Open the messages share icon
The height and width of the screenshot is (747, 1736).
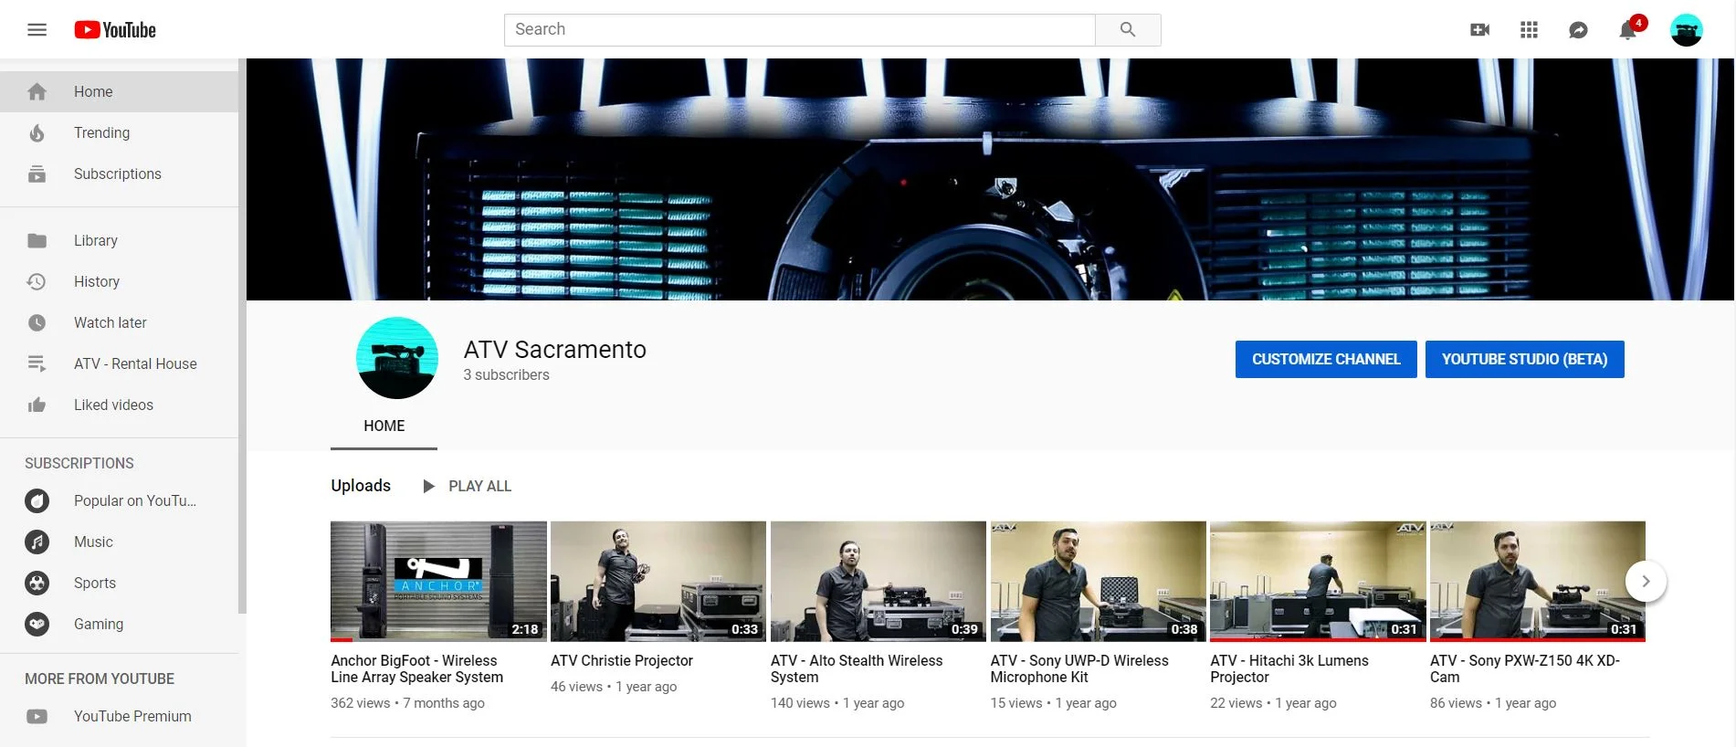pos(1578,30)
